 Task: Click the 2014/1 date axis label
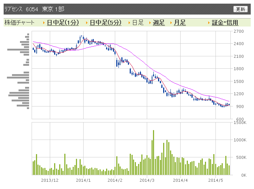pos(83,180)
